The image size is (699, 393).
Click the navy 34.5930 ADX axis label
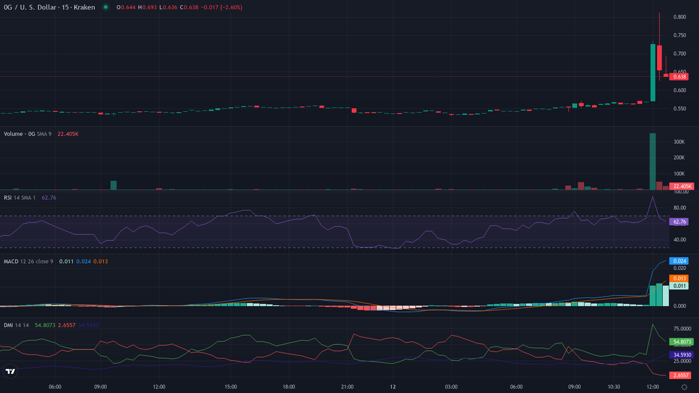[682, 354]
